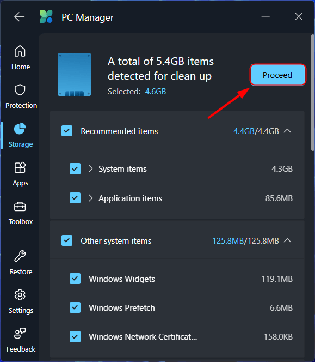Uncheck the Windows Widgets checkbox
This screenshot has width=315, height=362.
coord(75,279)
